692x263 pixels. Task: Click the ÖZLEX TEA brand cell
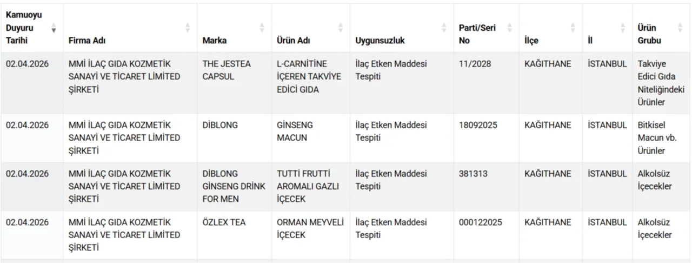pyautogui.click(x=224, y=222)
